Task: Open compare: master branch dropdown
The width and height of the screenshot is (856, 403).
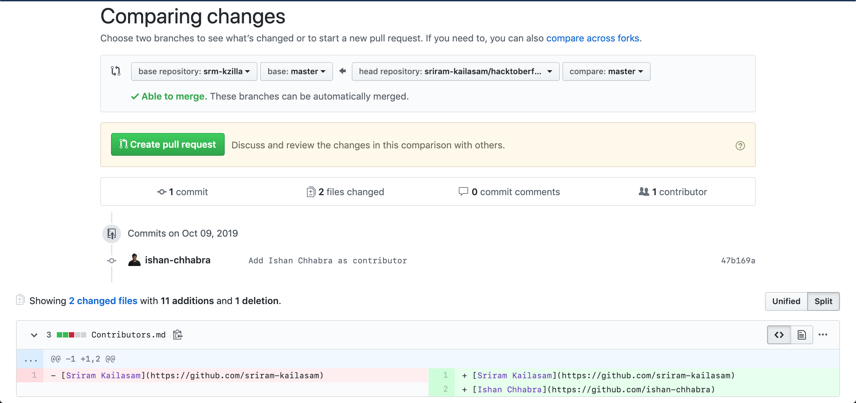Action: (606, 72)
